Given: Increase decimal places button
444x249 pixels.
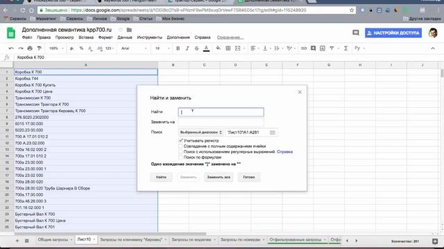Looking at the screenshot, I should click(x=100, y=48).
